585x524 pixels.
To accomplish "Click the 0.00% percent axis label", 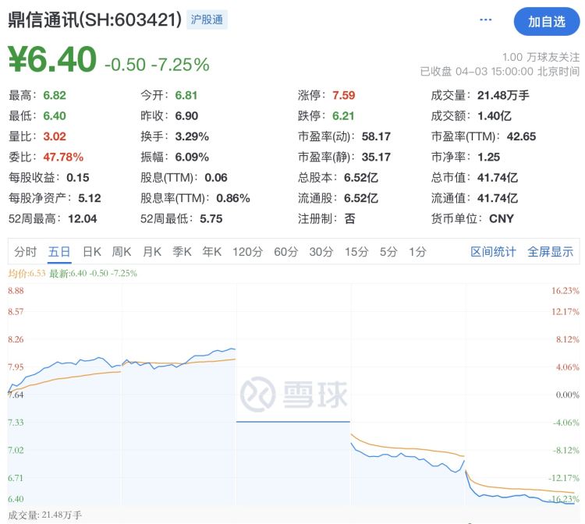I will 568,395.
